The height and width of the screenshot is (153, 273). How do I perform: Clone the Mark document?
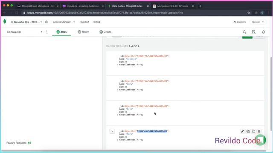point(253,131)
